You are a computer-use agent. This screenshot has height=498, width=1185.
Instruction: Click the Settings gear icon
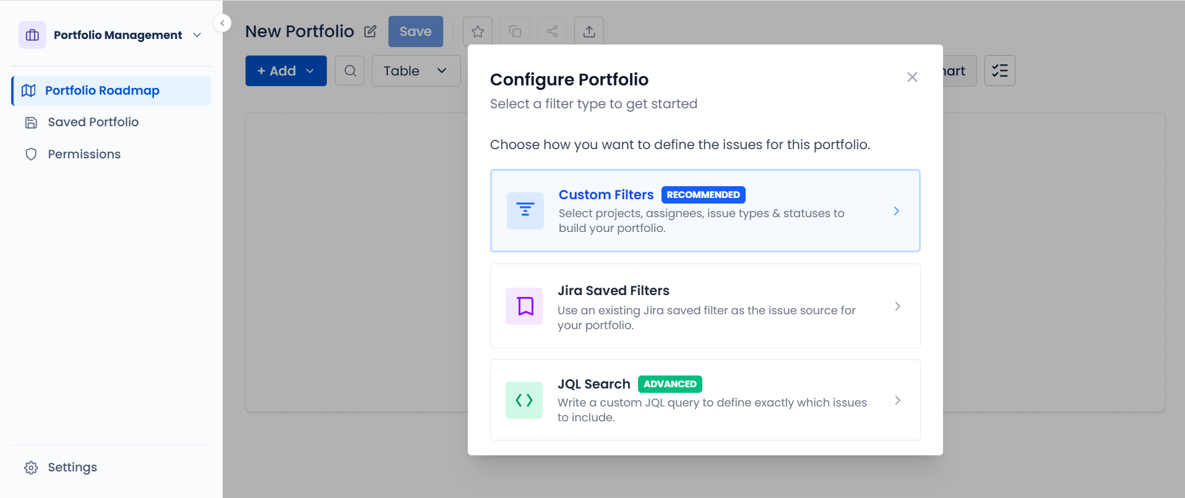click(31, 468)
